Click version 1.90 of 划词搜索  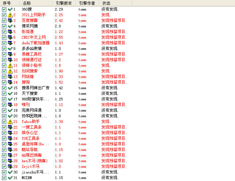pos(59,71)
